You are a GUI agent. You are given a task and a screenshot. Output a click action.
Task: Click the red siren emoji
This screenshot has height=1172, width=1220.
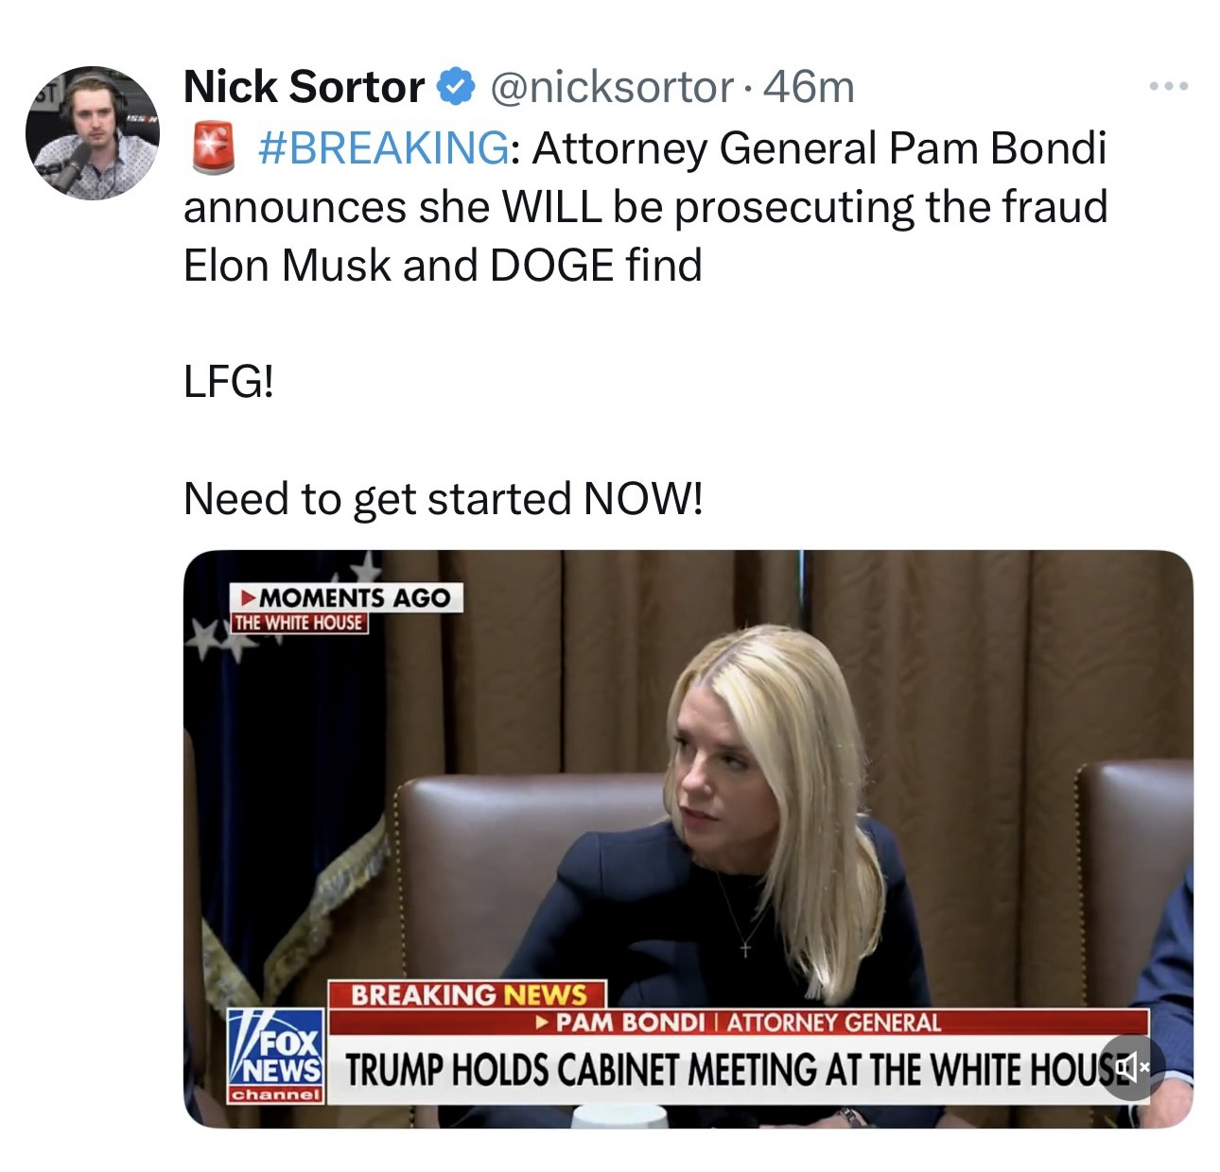[x=213, y=148]
